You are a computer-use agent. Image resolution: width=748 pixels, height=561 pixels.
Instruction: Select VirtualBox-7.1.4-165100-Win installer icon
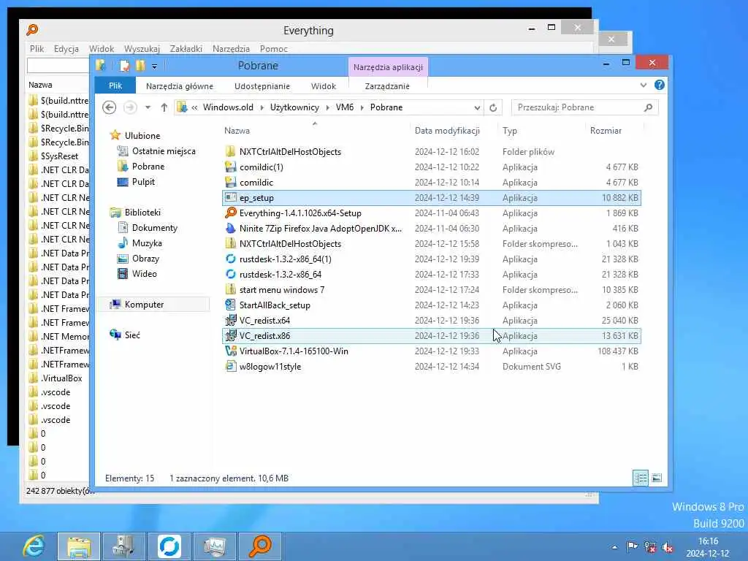pos(231,351)
